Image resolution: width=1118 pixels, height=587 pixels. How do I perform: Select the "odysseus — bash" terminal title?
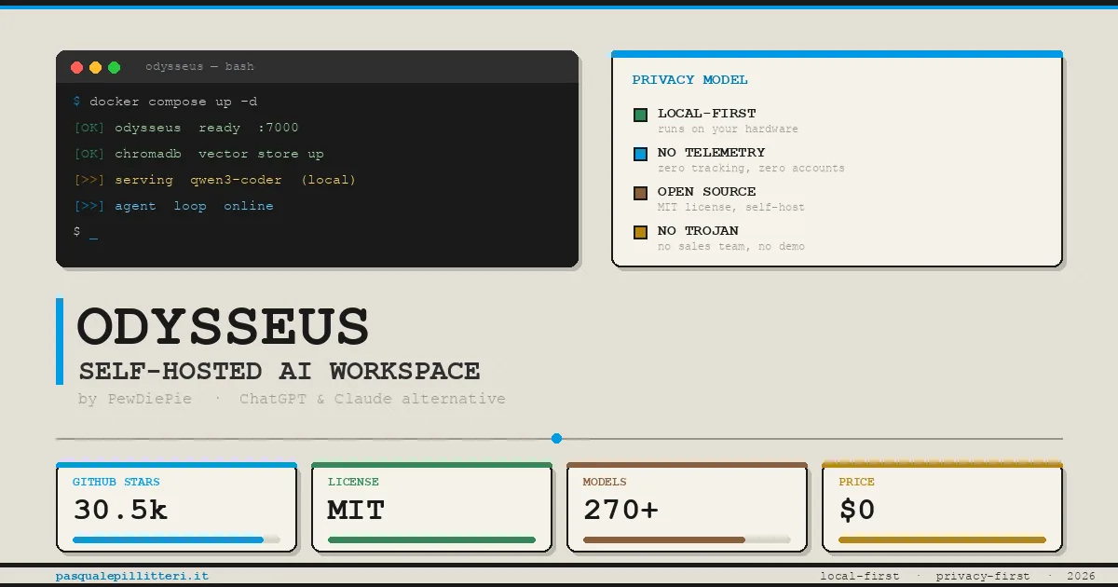199,66
